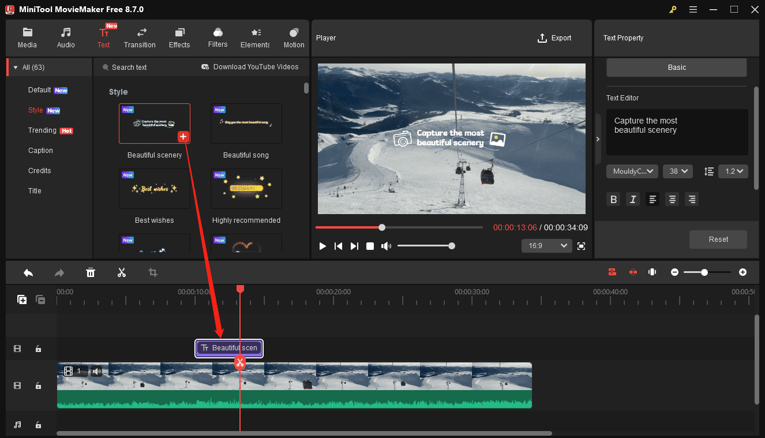The width and height of the screenshot is (765, 438).
Task: Unlock or lock the text track
Action: click(x=38, y=349)
